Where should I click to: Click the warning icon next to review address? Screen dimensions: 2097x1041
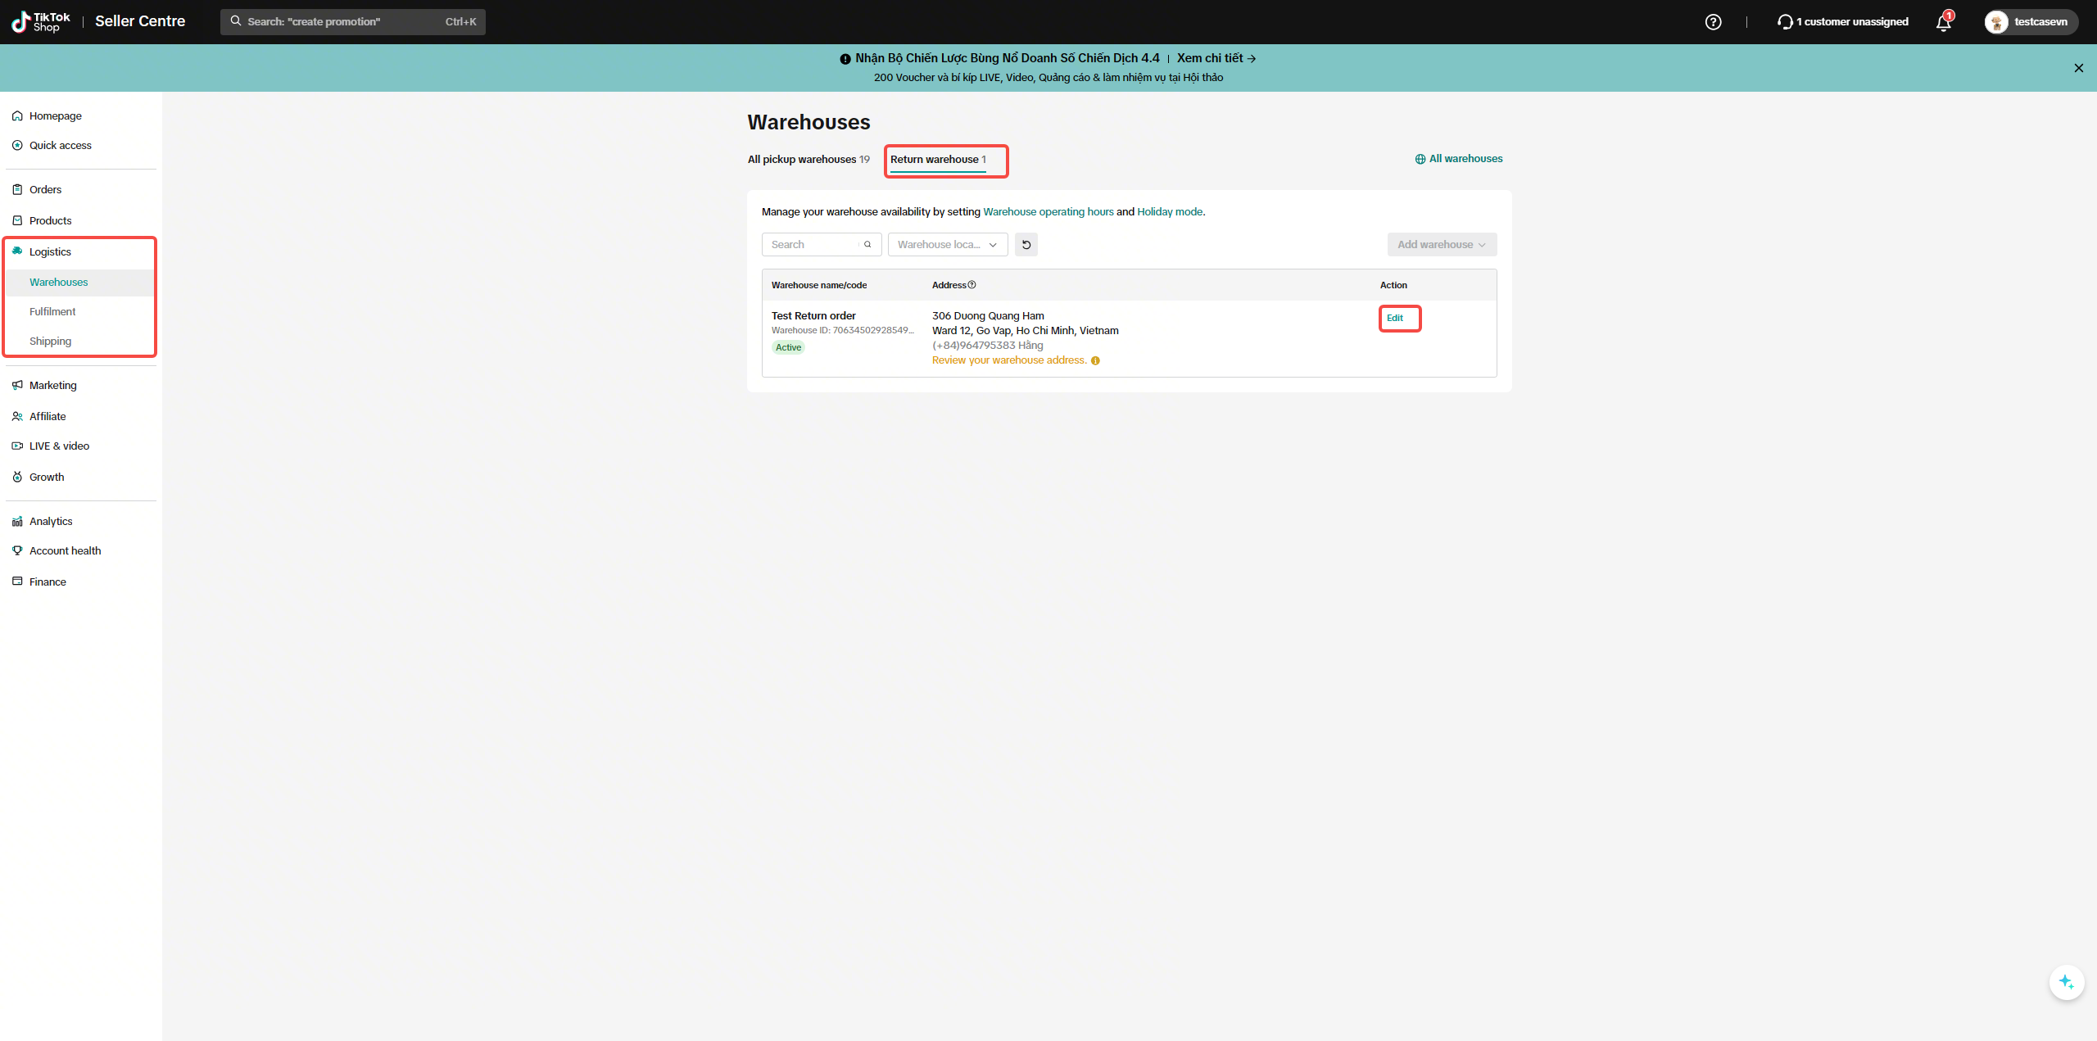pos(1095,361)
